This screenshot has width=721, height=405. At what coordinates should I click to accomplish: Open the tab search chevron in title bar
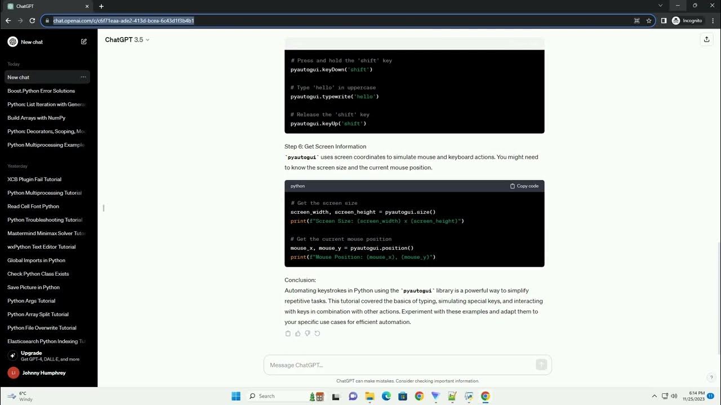(x=660, y=6)
